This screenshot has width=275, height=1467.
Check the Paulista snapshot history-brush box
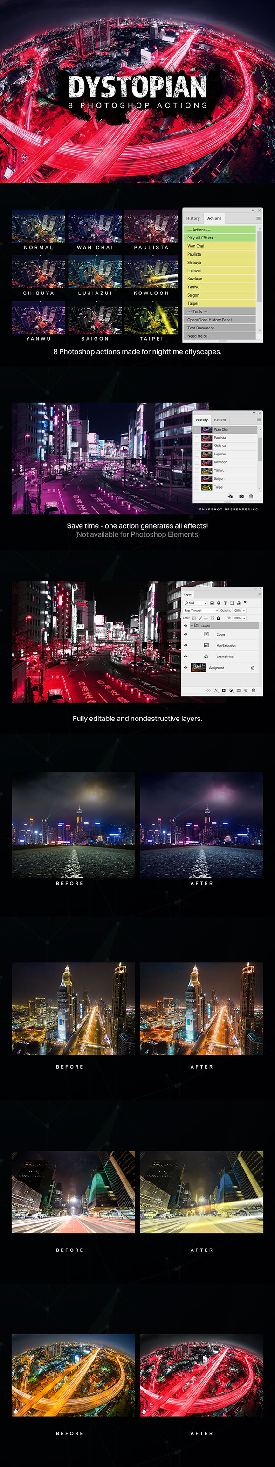pyautogui.click(x=198, y=438)
